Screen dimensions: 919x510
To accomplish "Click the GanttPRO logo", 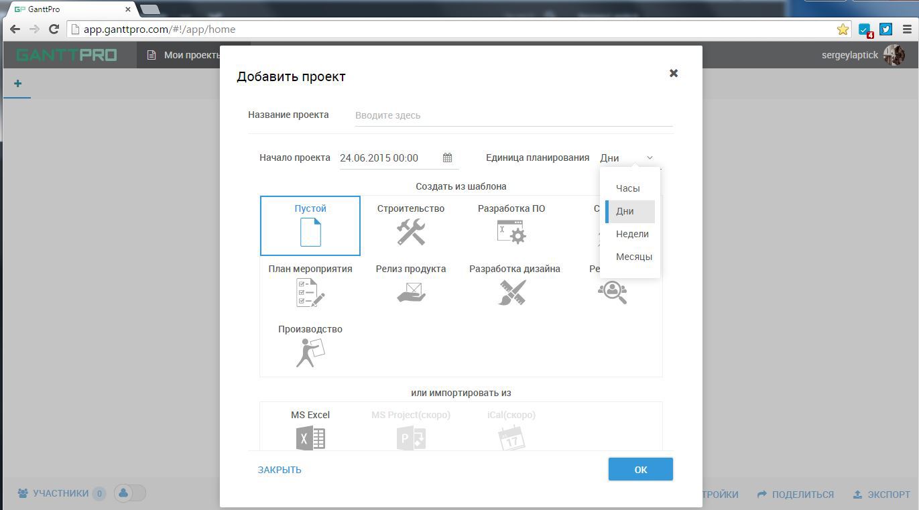I will (66, 55).
